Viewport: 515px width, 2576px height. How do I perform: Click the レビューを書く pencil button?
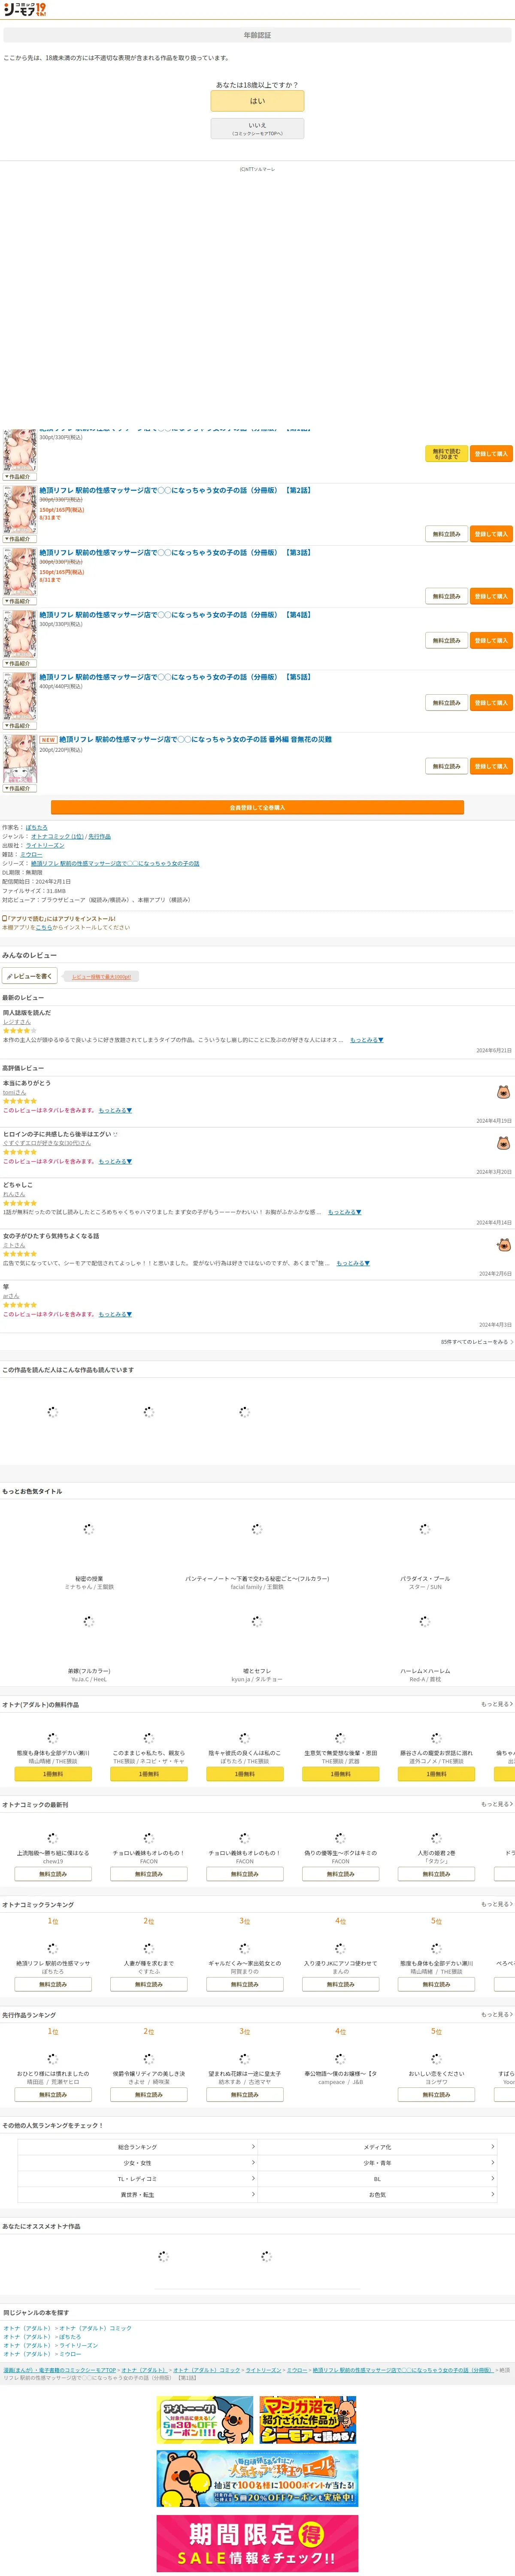30,976
